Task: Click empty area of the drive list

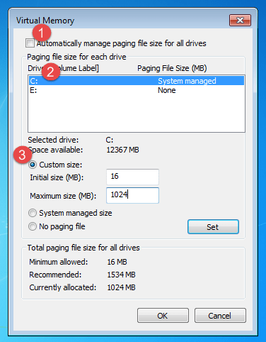Action: pos(137,114)
